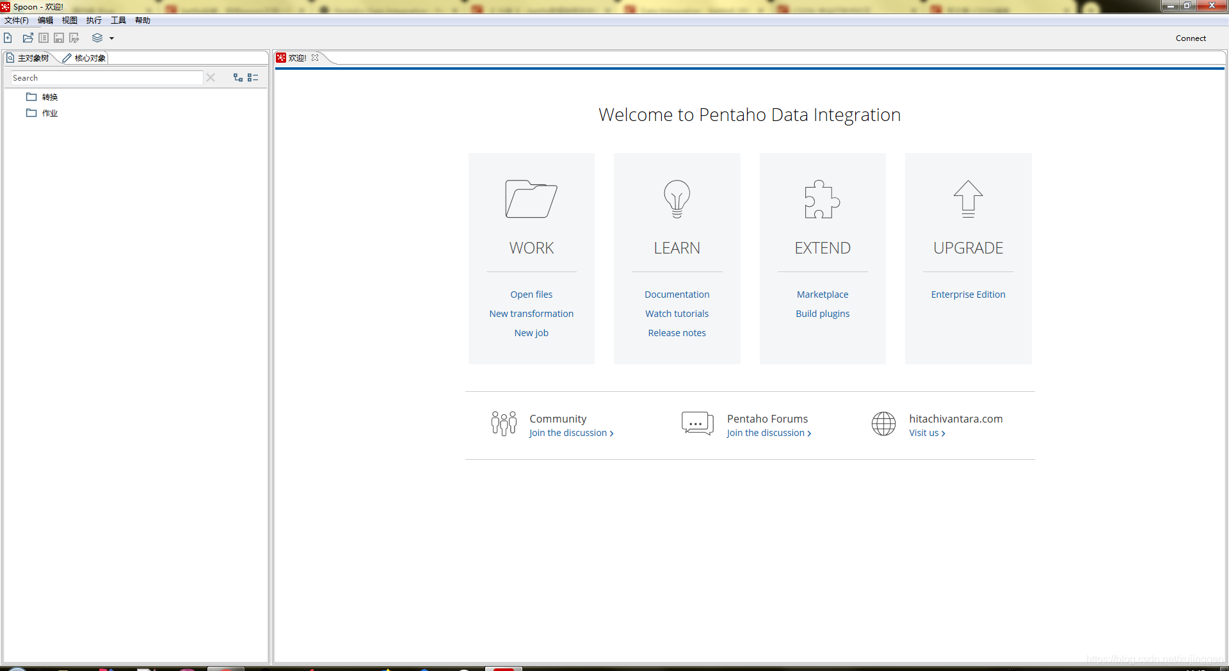The height and width of the screenshot is (671, 1229).
Task: Close the 欢迎! tab
Action: tap(315, 58)
